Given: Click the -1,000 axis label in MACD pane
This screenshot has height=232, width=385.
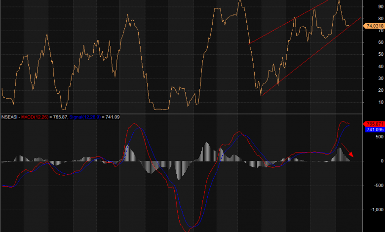Looking at the screenshot, I should (x=377, y=210).
